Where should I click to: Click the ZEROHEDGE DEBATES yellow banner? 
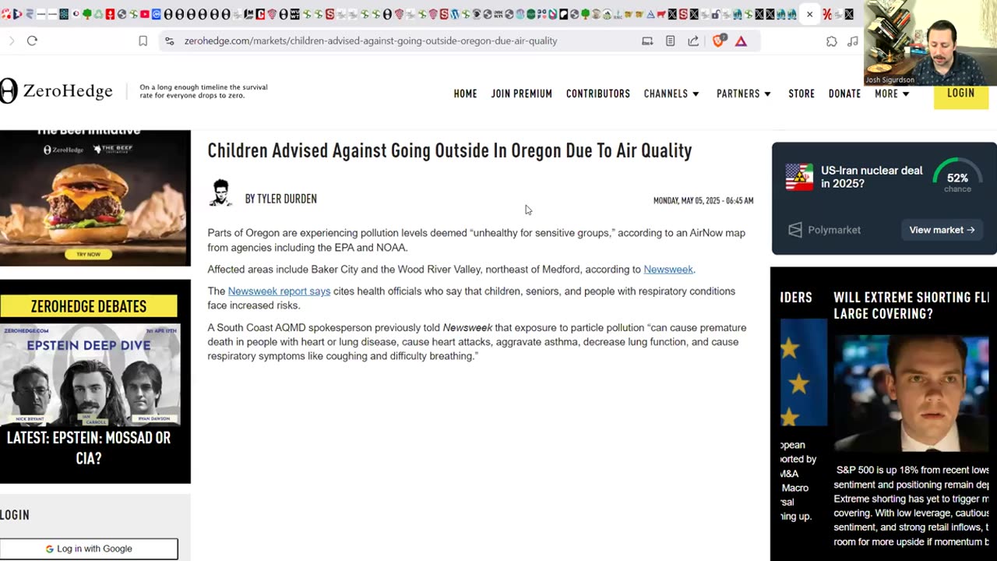(89, 306)
